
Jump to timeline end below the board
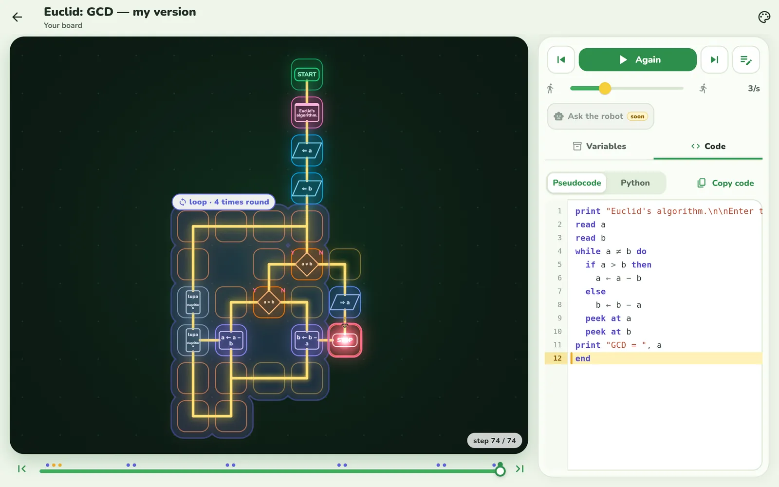tap(519, 469)
